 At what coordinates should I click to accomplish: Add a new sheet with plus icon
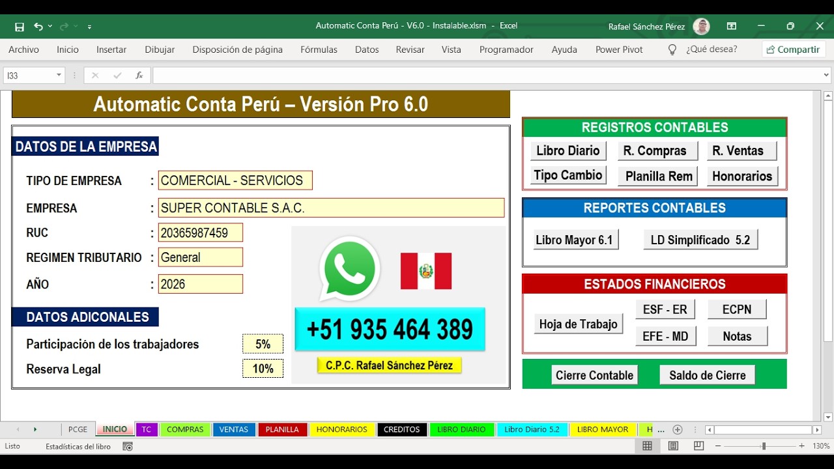click(678, 430)
